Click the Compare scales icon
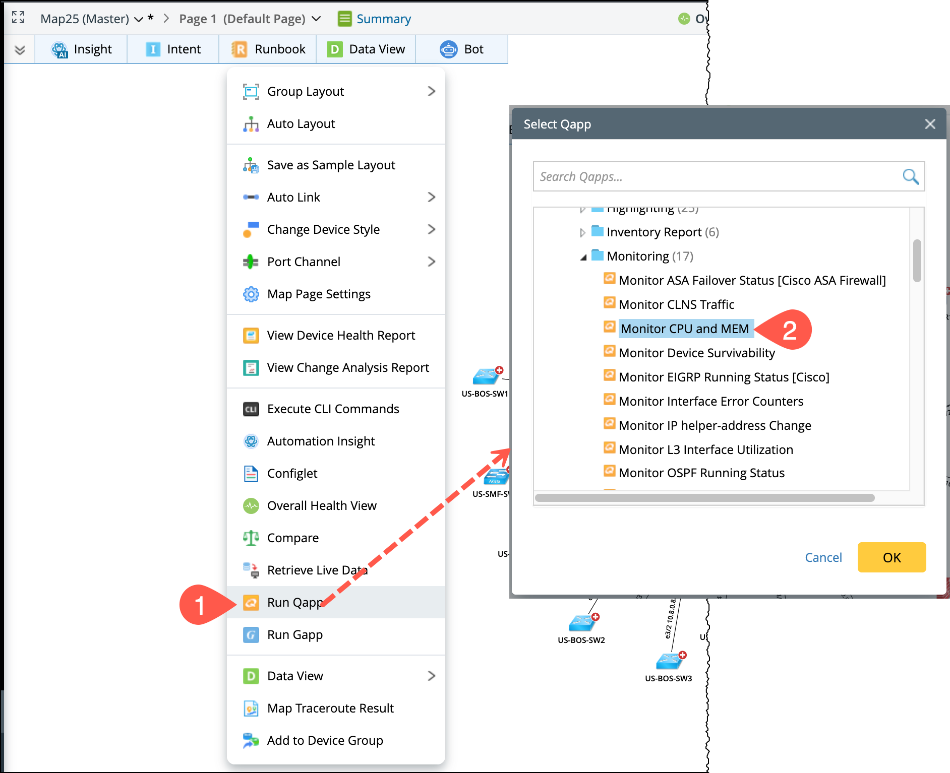This screenshot has height=773, width=950. click(x=251, y=538)
